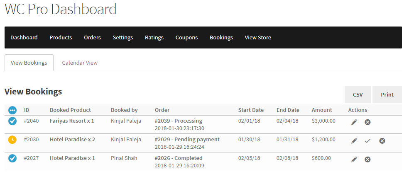Screen dimensions: 409x174
Task: Click blue confirmed status icon for #2040
Action: (12, 121)
